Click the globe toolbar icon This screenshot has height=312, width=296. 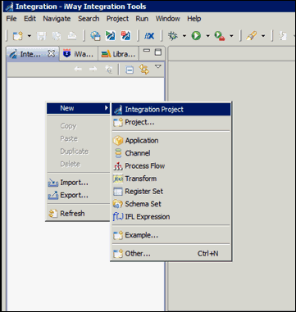[x=95, y=36]
